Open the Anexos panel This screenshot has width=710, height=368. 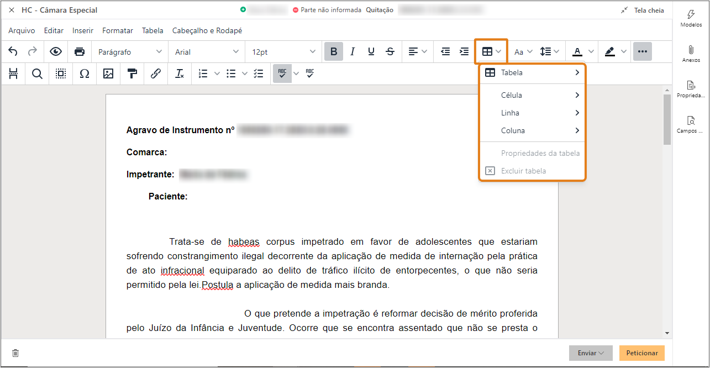click(691, 52)
